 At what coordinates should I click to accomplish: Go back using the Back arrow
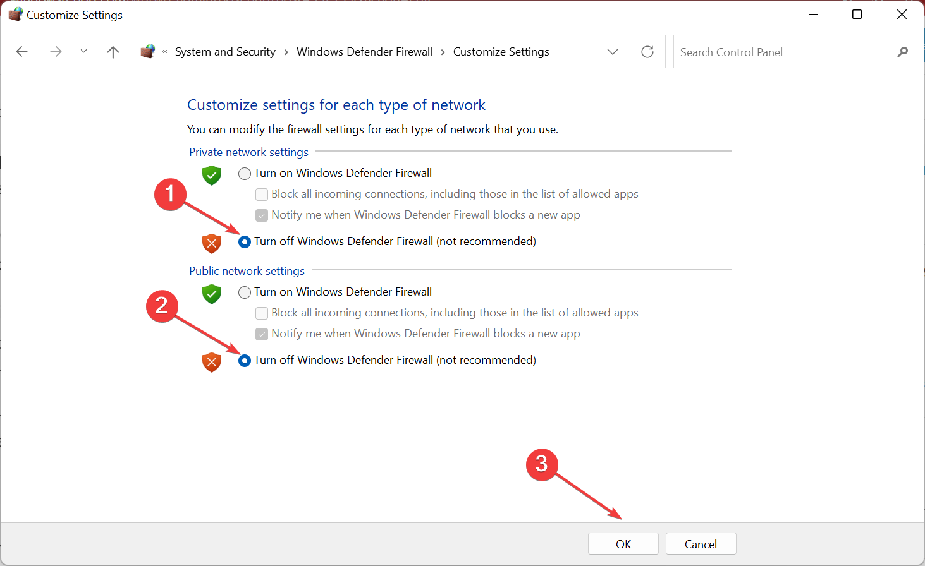point(22,52)
